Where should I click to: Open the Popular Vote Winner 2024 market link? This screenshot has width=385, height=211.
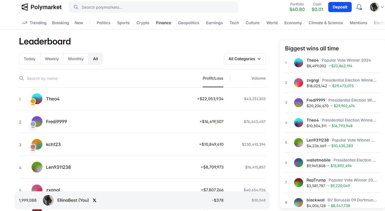click(346, 60)
